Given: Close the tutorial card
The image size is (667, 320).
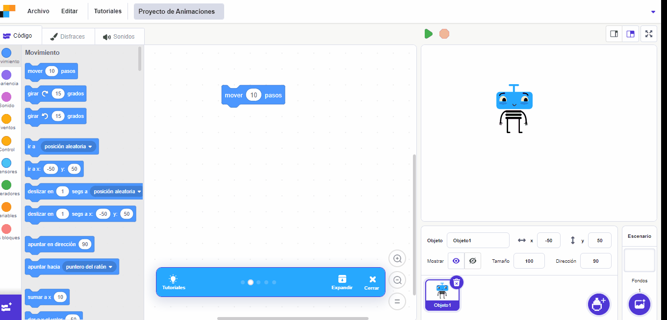Looking at the screenshot, I should (x=372, y=282).
